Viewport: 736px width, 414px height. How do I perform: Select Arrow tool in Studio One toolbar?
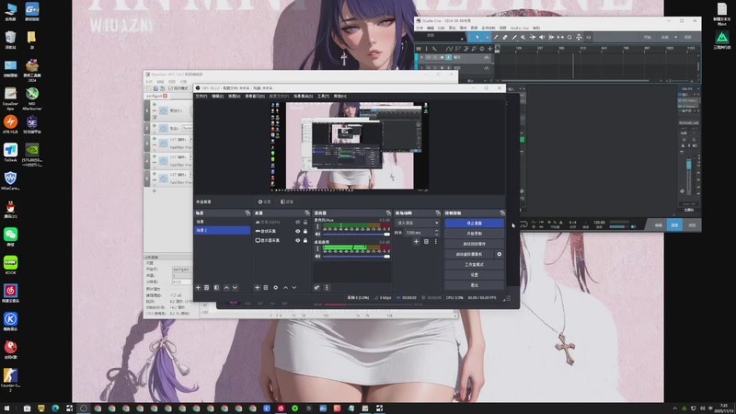pos(477,37)
